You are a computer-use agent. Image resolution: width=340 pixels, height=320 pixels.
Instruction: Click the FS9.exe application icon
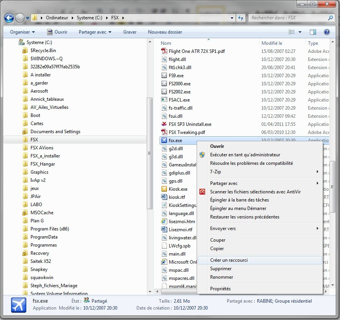coord(164,76)
